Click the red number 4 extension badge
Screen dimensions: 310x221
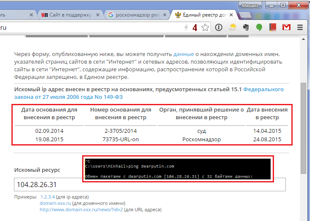click(x=195, y=28)
